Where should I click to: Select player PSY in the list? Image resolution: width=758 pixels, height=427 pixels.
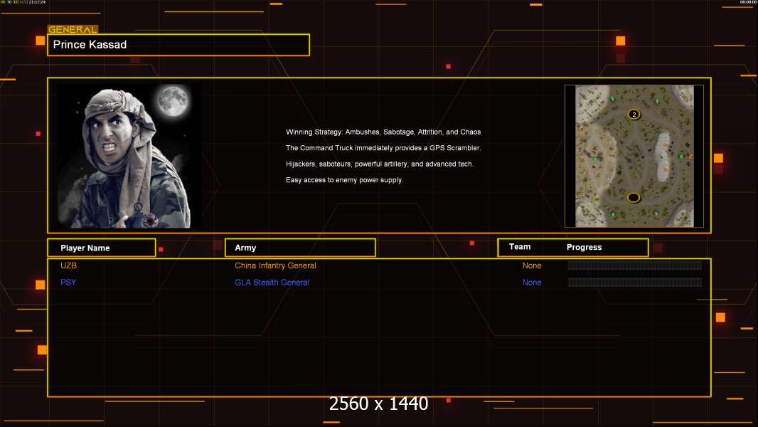[68, 283]
